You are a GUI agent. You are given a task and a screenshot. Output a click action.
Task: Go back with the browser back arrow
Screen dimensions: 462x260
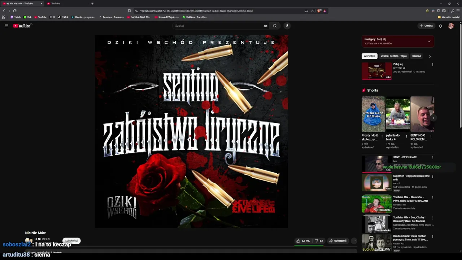tap(4, 11)
